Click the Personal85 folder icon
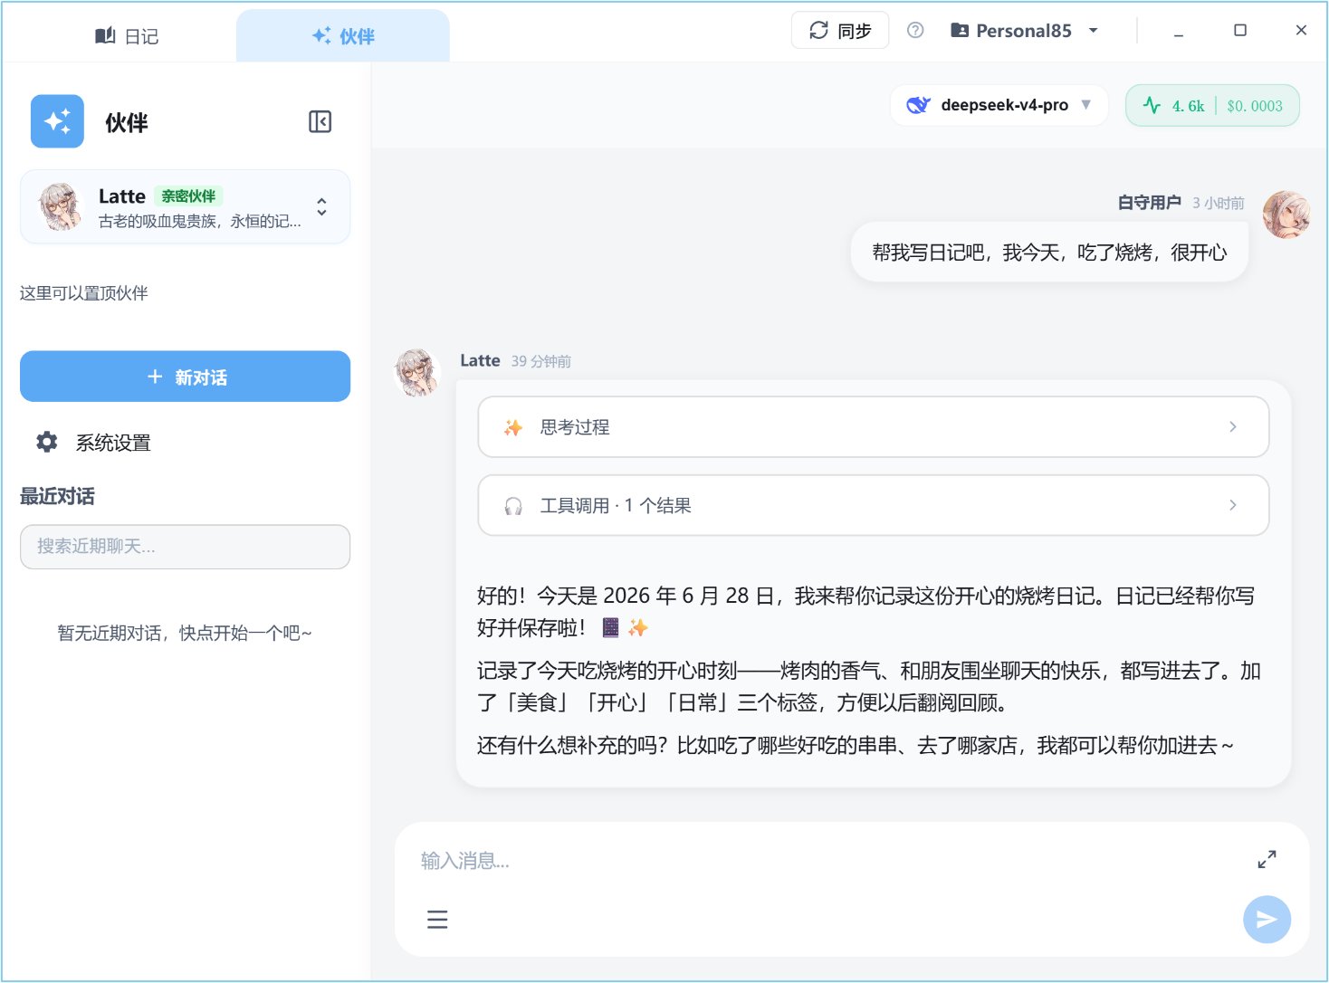The width and height of the screenshot is (1329, 983). 960,31
